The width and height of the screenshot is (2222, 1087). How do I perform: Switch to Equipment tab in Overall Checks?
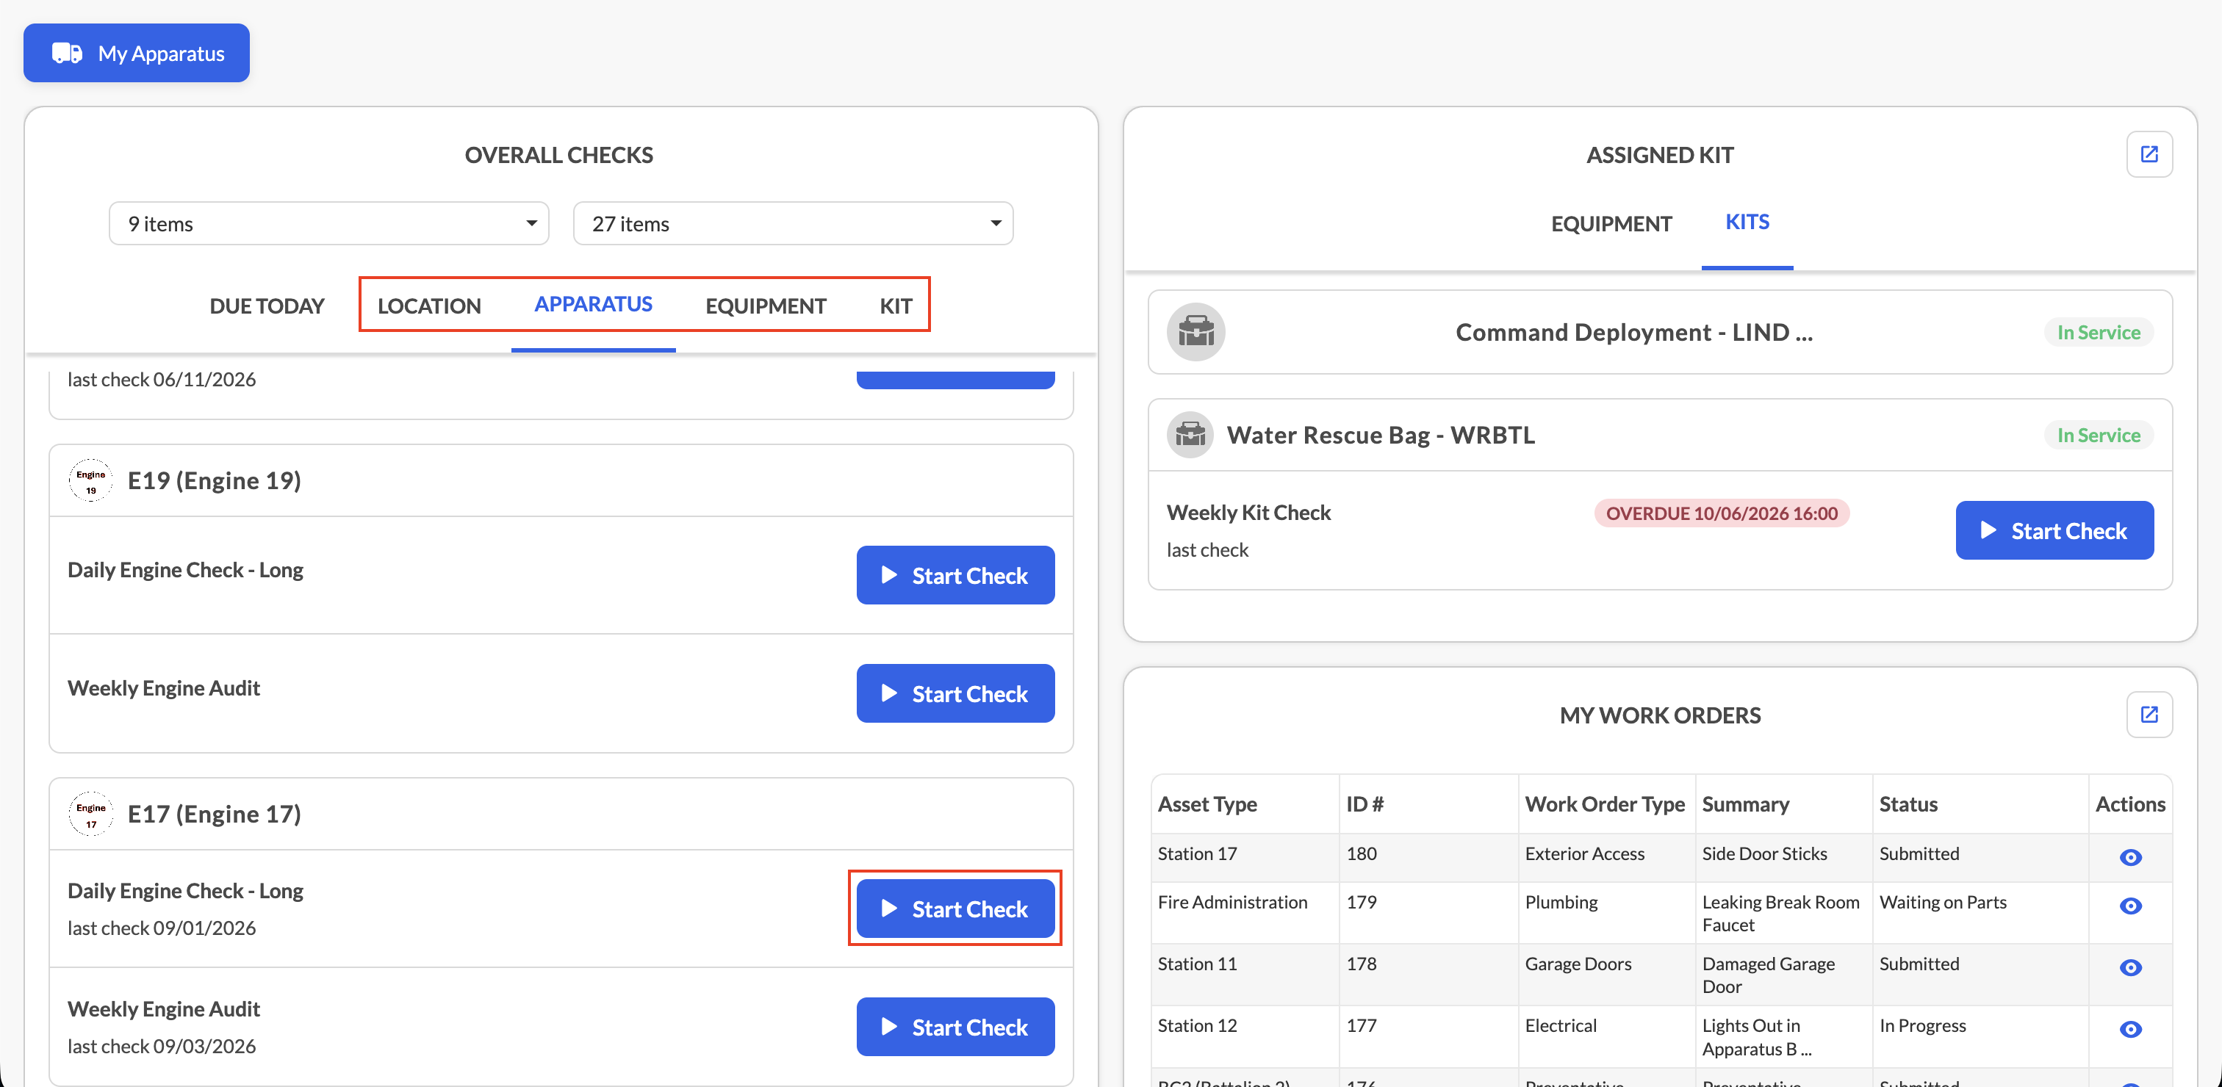click(765, 306)
